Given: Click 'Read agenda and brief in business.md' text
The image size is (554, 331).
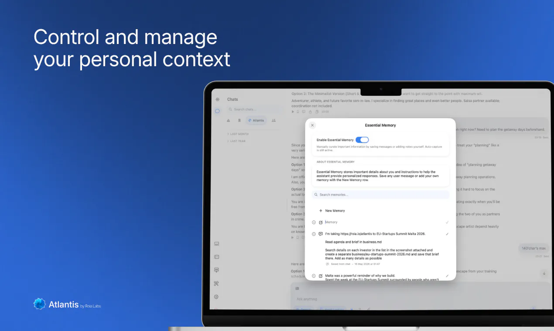Looking at the screenshot, I should click(x=353, y=242).
